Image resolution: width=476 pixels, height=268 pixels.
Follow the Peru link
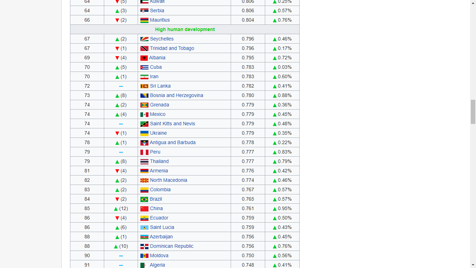[155, 152]
